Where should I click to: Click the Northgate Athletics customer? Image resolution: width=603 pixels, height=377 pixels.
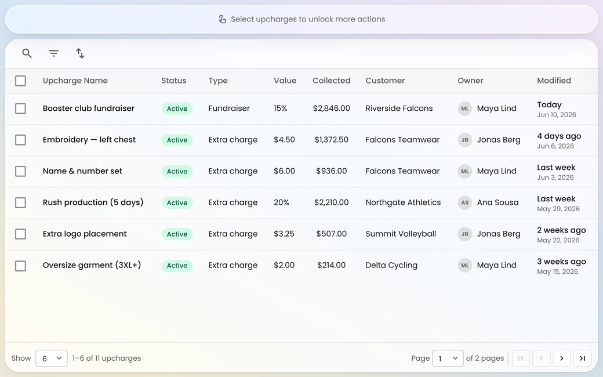(x=403, y=203)
